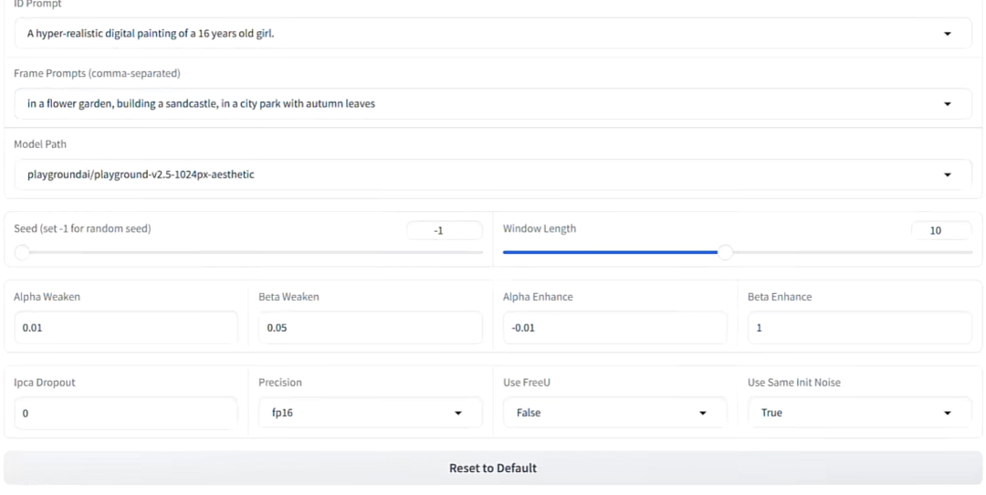986x495 pixels.
Task: Expand the ID Prompt dropdown arrow
Action: (x=947, y=34)
